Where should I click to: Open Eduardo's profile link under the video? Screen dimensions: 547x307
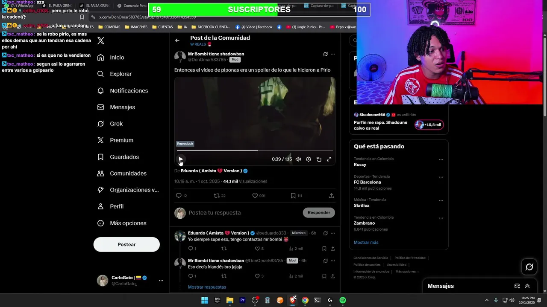pos(214,171)
